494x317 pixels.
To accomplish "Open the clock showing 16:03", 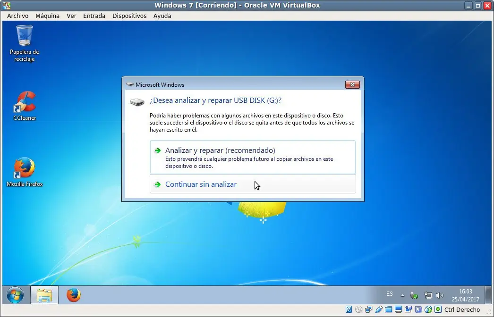I will tap(465, 295).
